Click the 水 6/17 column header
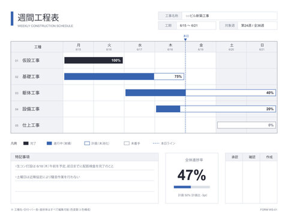The image size is (288, 216). (140, 47)
